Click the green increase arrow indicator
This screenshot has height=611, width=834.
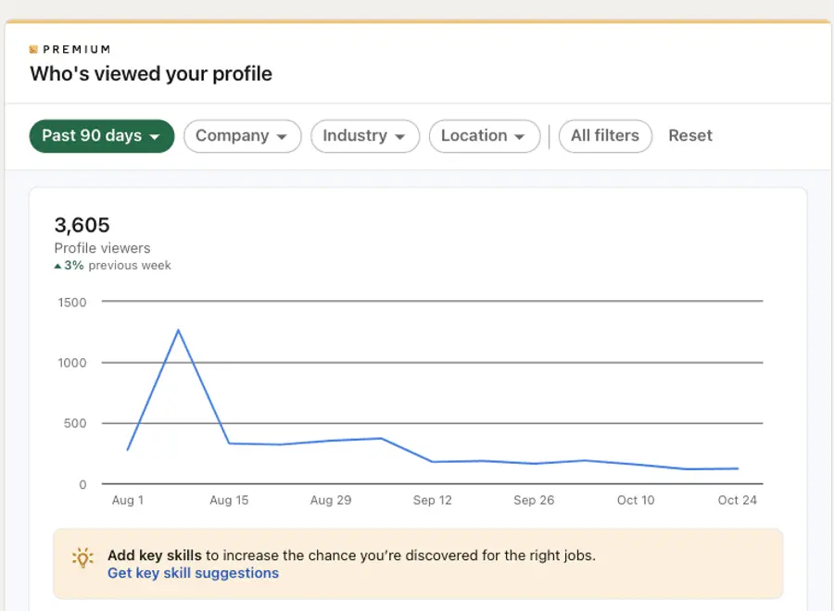(x=57, y=265)
